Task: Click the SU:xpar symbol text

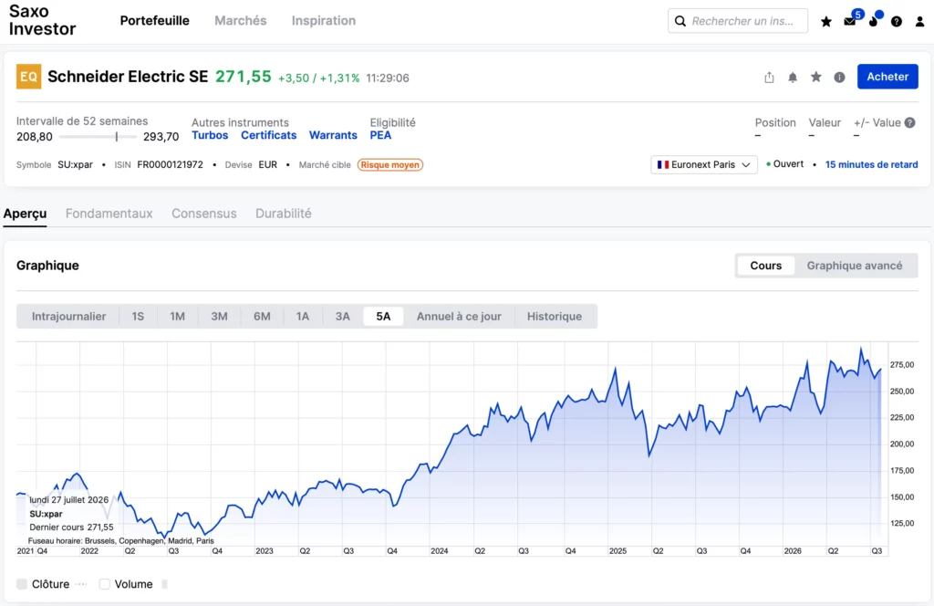Action: click(x=75, y=164)
